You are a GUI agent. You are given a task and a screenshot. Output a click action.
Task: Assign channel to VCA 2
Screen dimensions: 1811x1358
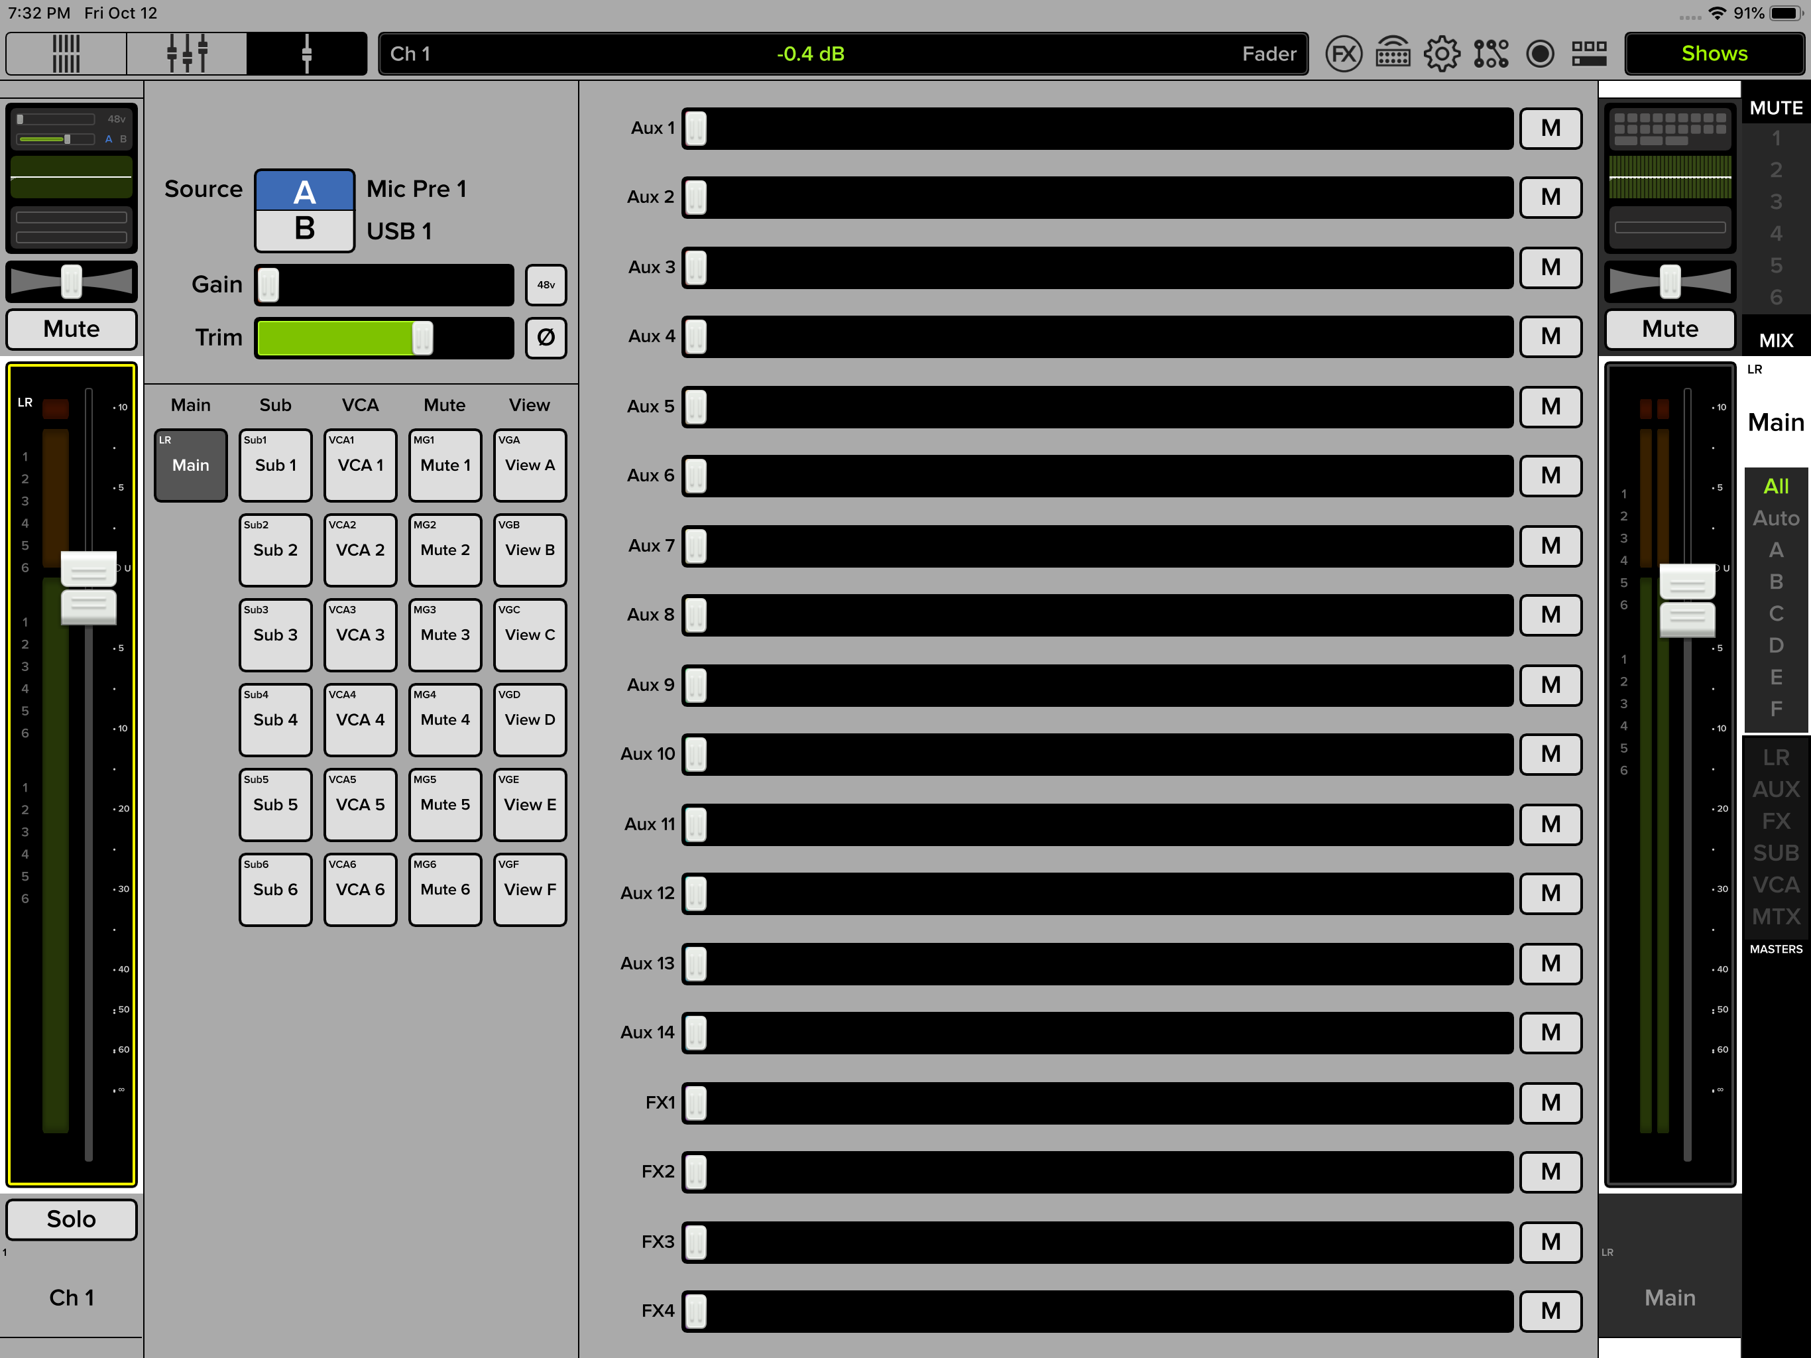coord(360,550)
